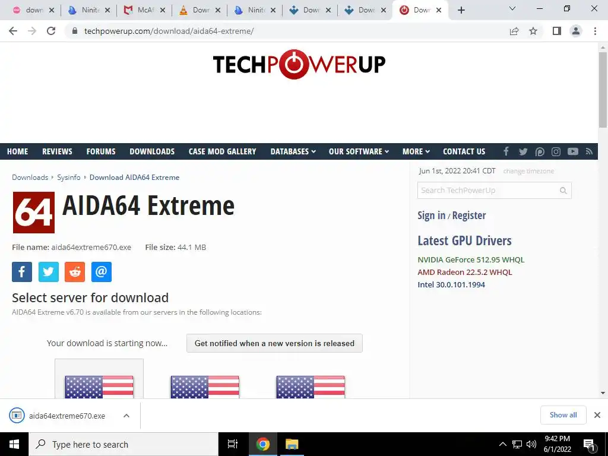Click the Windows taskbar search box
Screen dimensions: 608x456
pyautogui.click(x=123, y=444)
